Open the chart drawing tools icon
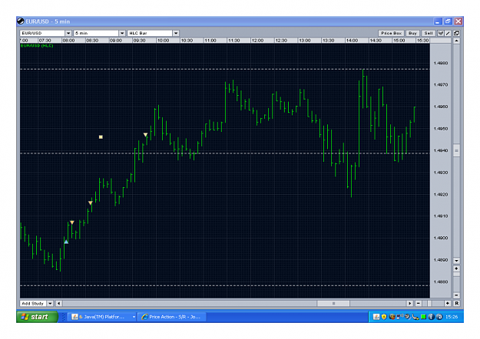The width and height of the screenshot is (480, 339). click(441, 33)
